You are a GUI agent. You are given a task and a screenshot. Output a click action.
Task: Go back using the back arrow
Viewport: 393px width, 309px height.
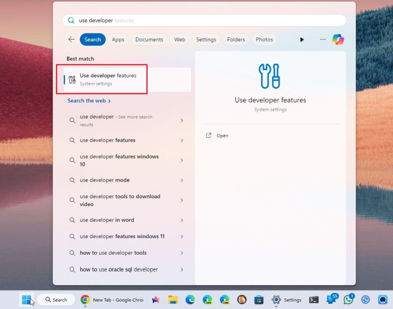coord(71,39)
